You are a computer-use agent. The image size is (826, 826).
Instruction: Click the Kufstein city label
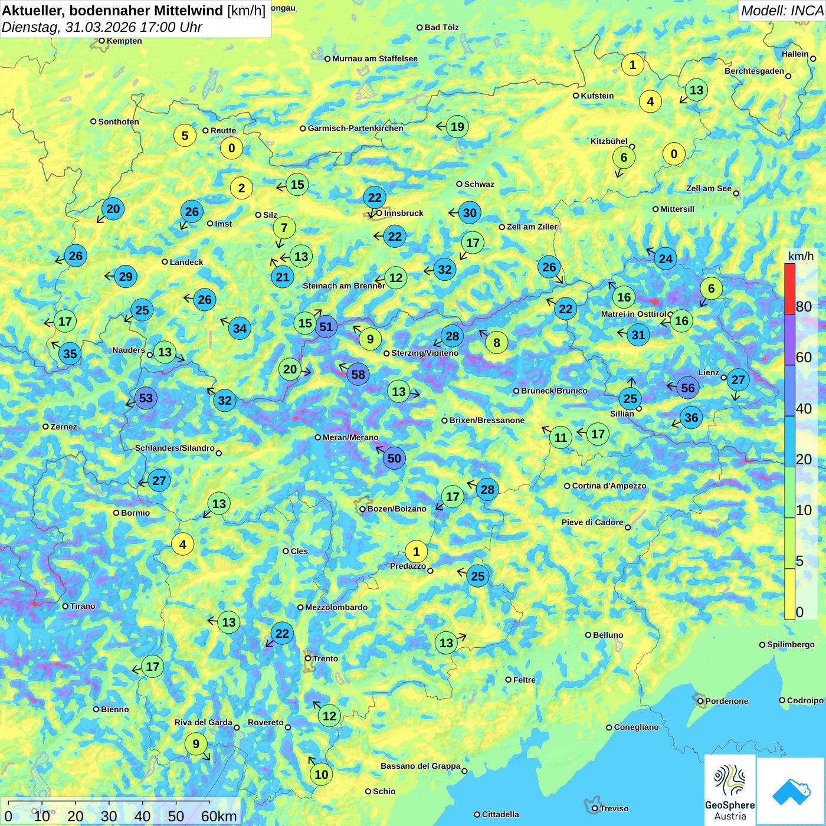point(597,96)
